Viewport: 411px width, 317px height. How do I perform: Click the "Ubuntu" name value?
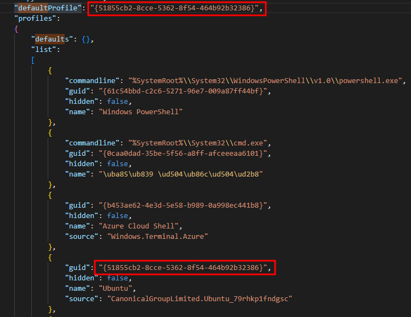[116, 288]
